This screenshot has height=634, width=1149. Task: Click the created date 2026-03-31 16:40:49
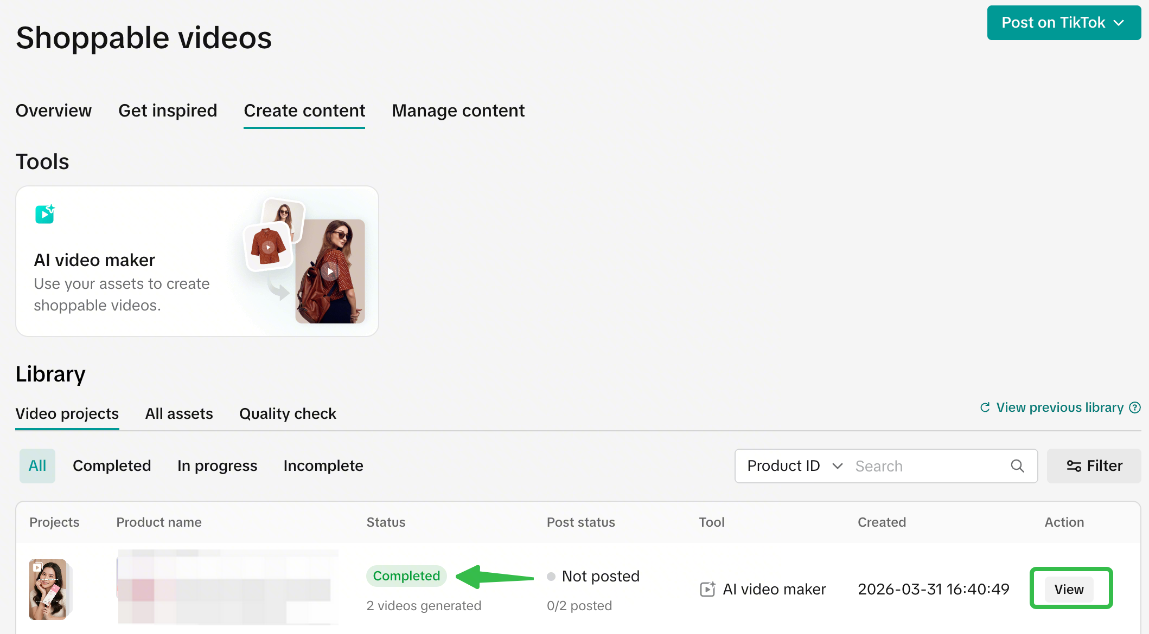click(934, 590)
